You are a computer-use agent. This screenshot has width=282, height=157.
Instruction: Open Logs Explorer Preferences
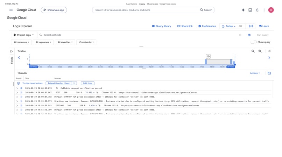tap(207, 26)
